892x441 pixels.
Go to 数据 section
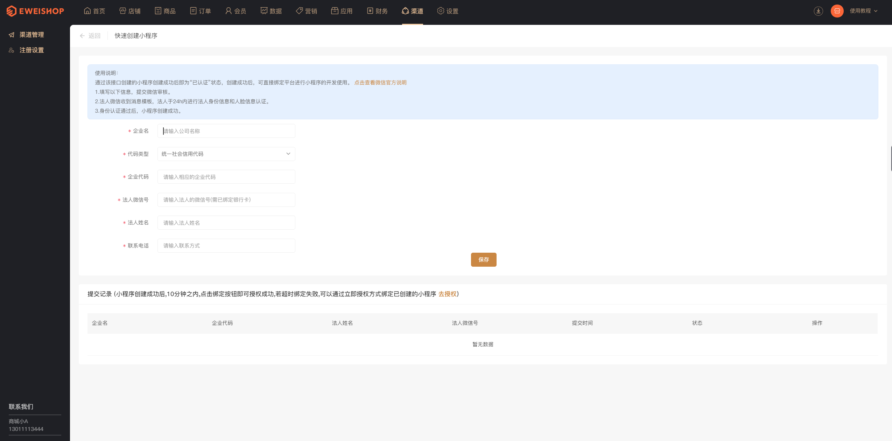(x=271, y=11)
